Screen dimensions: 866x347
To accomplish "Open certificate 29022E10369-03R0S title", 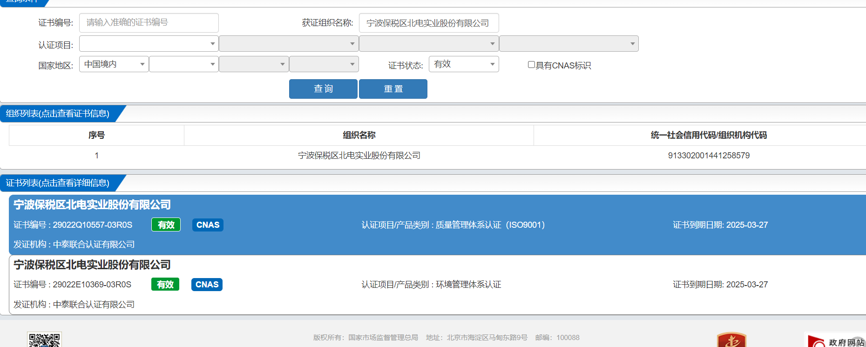I will [x=92, y=265].
